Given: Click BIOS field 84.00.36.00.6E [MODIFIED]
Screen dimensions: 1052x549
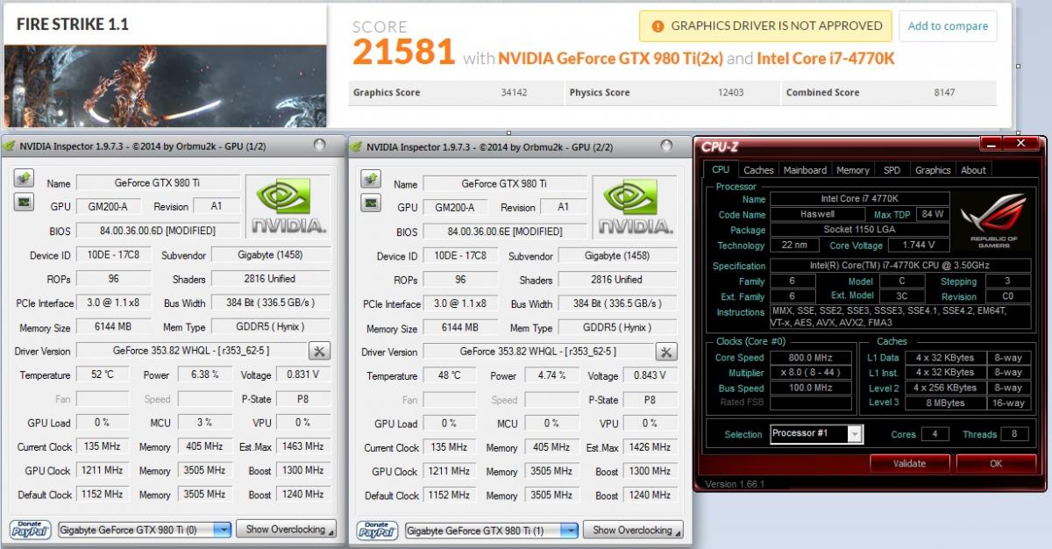Looking at the screenshot, I should 505,232.
